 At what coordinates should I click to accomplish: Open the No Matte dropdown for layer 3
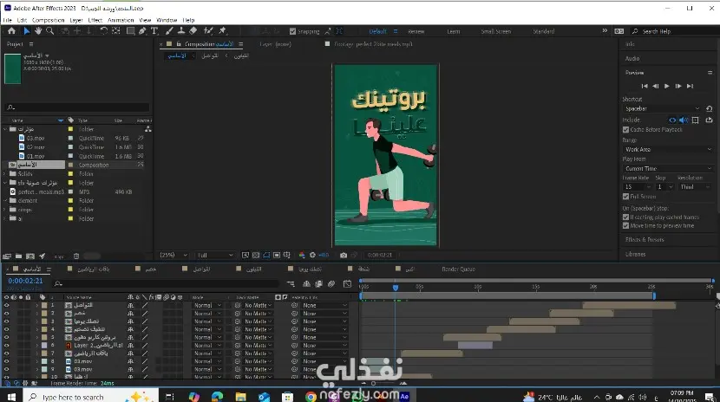258,321
